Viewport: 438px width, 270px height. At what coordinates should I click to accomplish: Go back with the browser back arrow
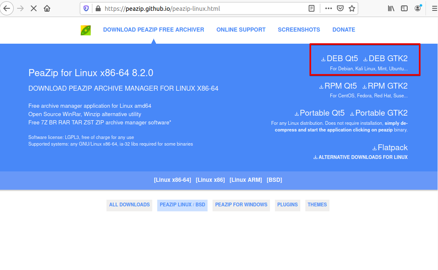point(7,8)
